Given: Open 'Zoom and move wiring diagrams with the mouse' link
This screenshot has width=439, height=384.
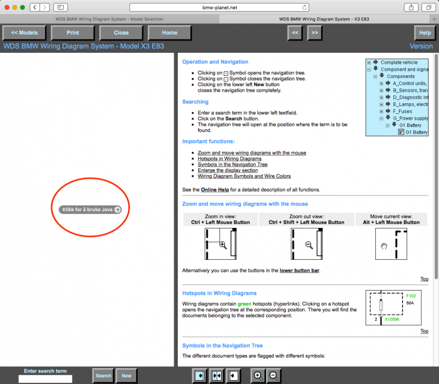Looking at the screenshot, I should (x=252, y=153).
